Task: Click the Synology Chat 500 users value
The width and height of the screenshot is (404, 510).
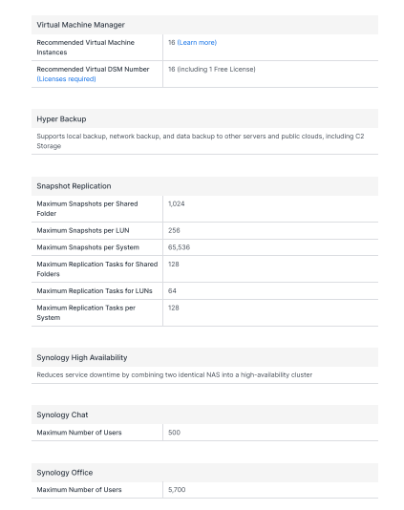Action: click(174, 433)
